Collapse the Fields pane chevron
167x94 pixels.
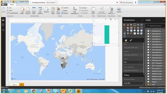164,20
